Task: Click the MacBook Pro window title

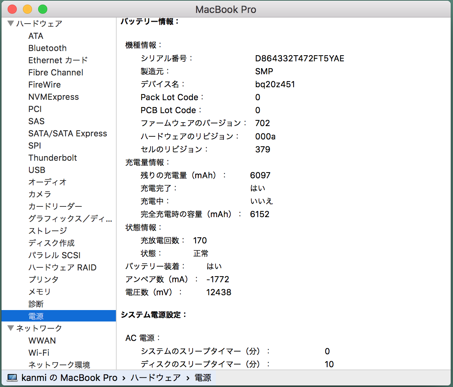Action: pos(226,10)
